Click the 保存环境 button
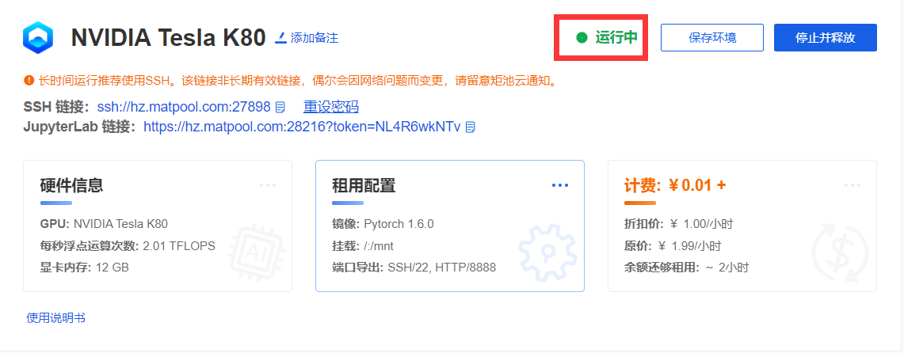 click(x=712, y=38)
